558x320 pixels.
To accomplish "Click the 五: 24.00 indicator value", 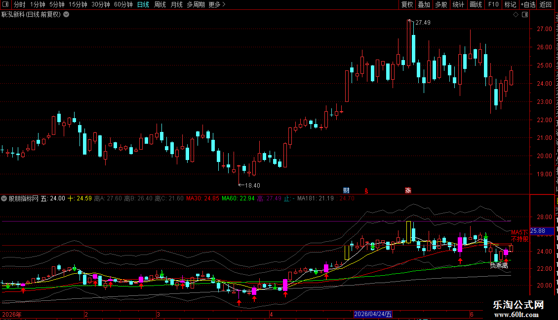I will [x=53, y=198].
